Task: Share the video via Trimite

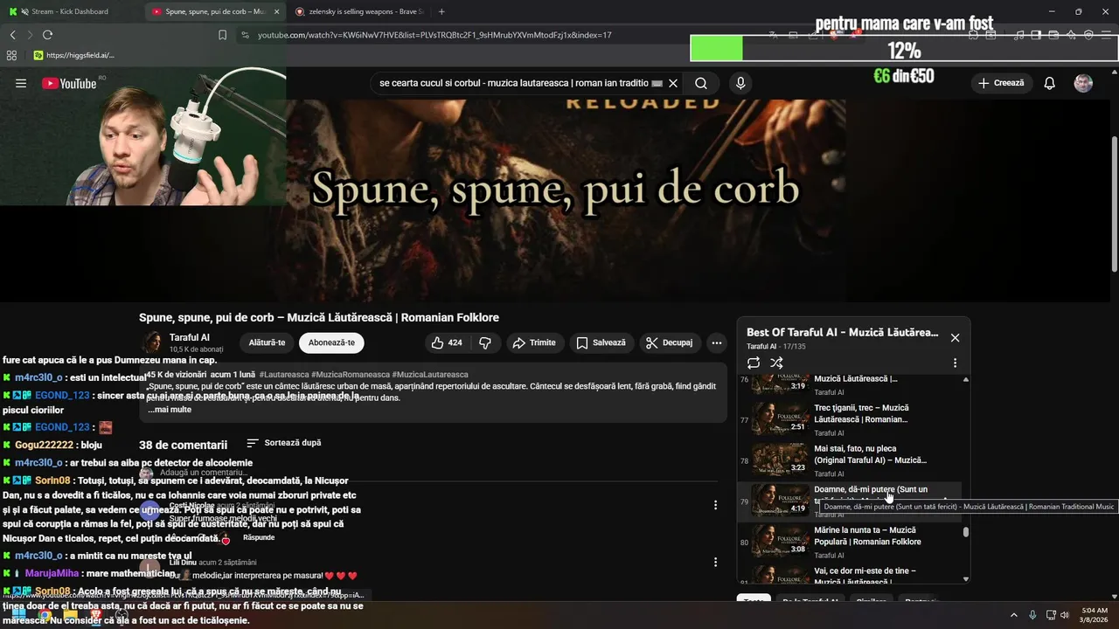Action: click(534, 342)
